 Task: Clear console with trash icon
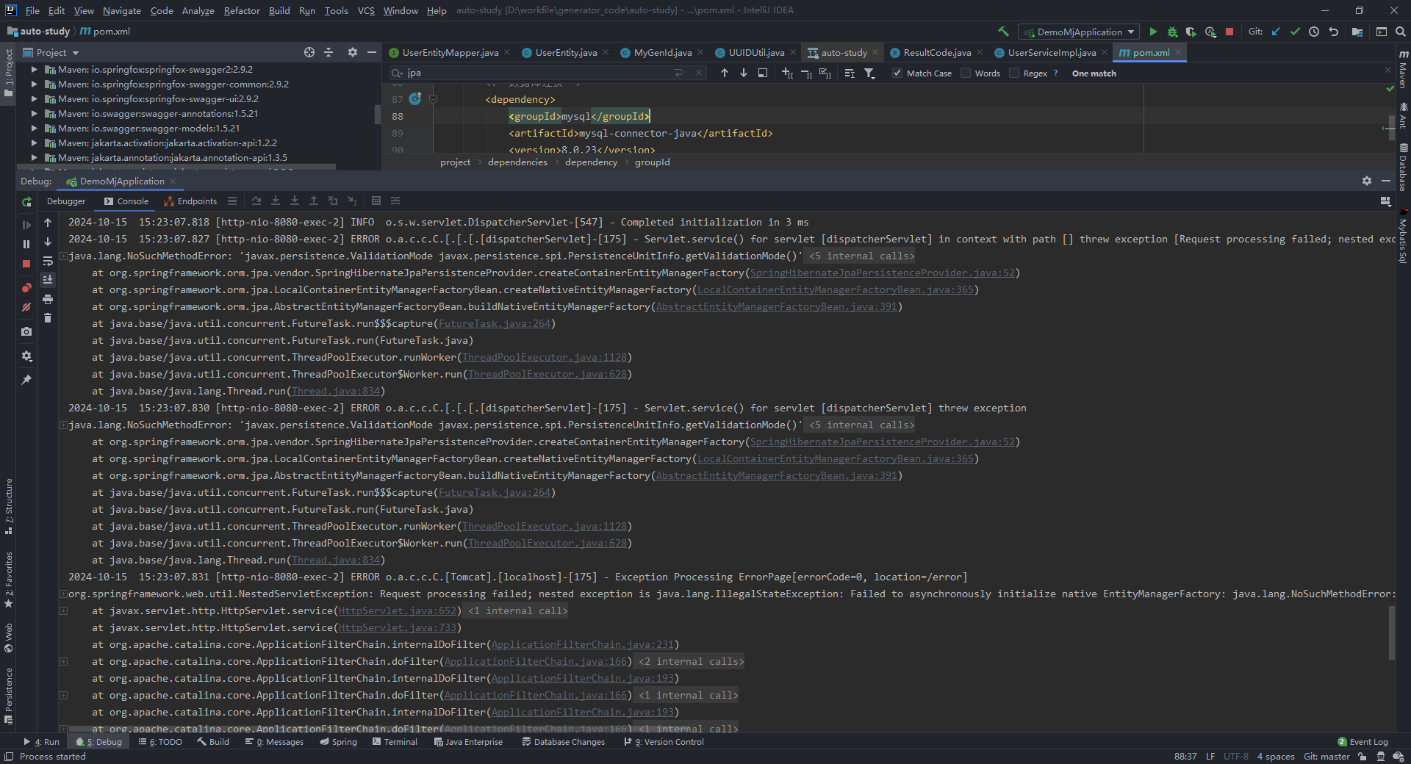(48, 318)
